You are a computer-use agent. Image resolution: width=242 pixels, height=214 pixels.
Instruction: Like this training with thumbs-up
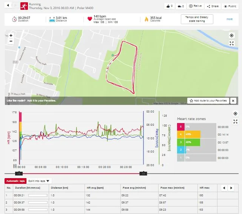point(170,6)
